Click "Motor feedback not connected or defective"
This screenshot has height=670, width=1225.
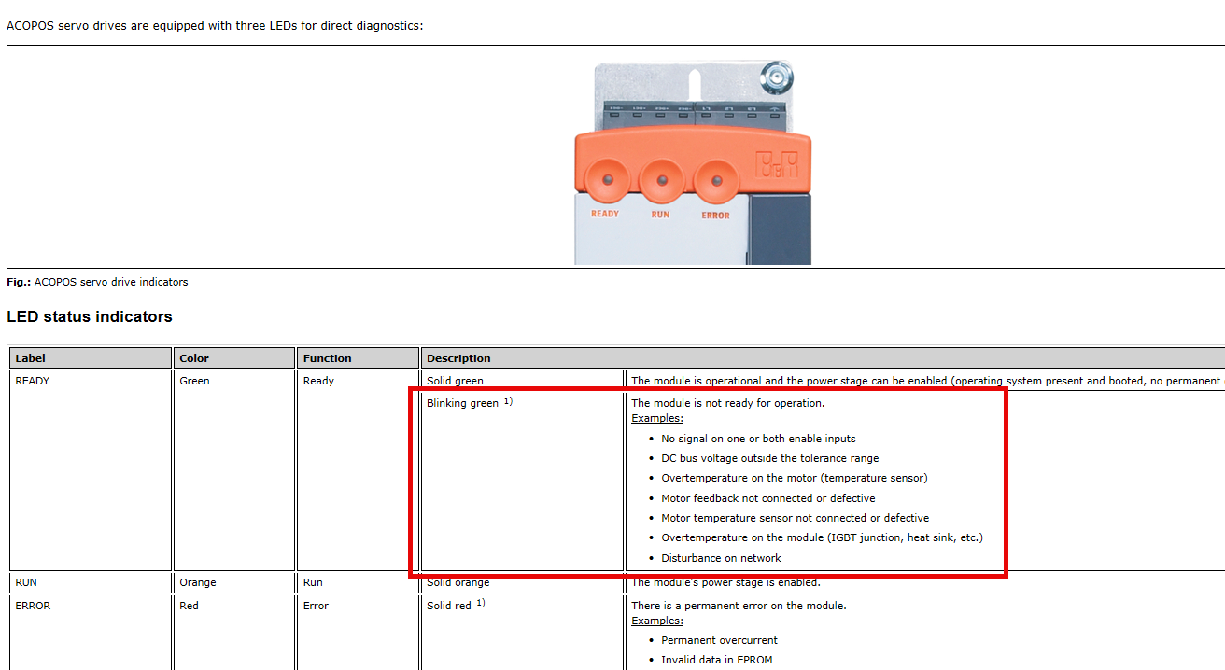tap(768, 498)
